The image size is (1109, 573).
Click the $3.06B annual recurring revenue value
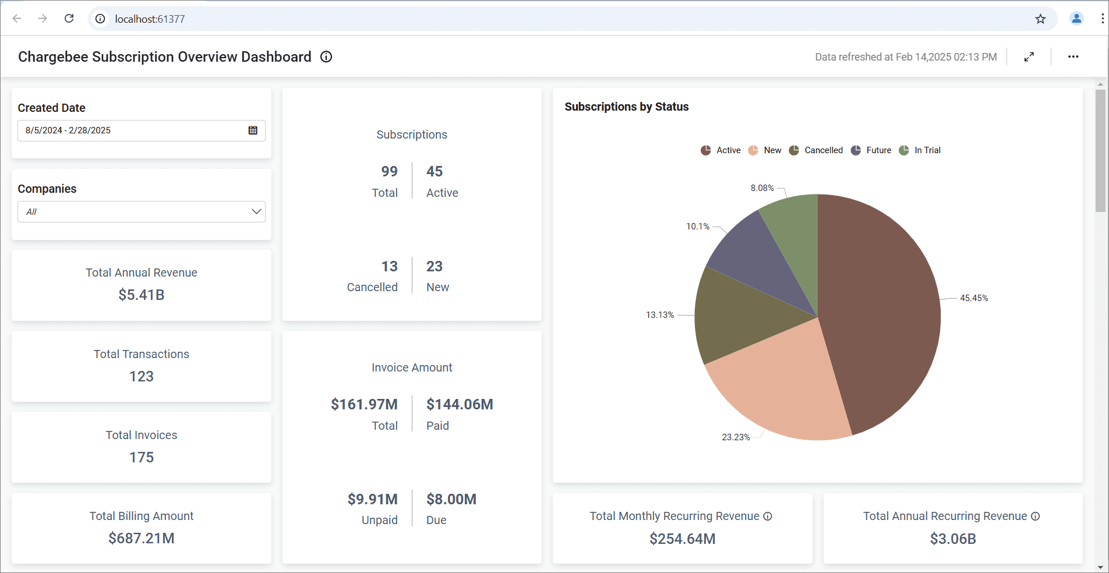coord(953,539)
